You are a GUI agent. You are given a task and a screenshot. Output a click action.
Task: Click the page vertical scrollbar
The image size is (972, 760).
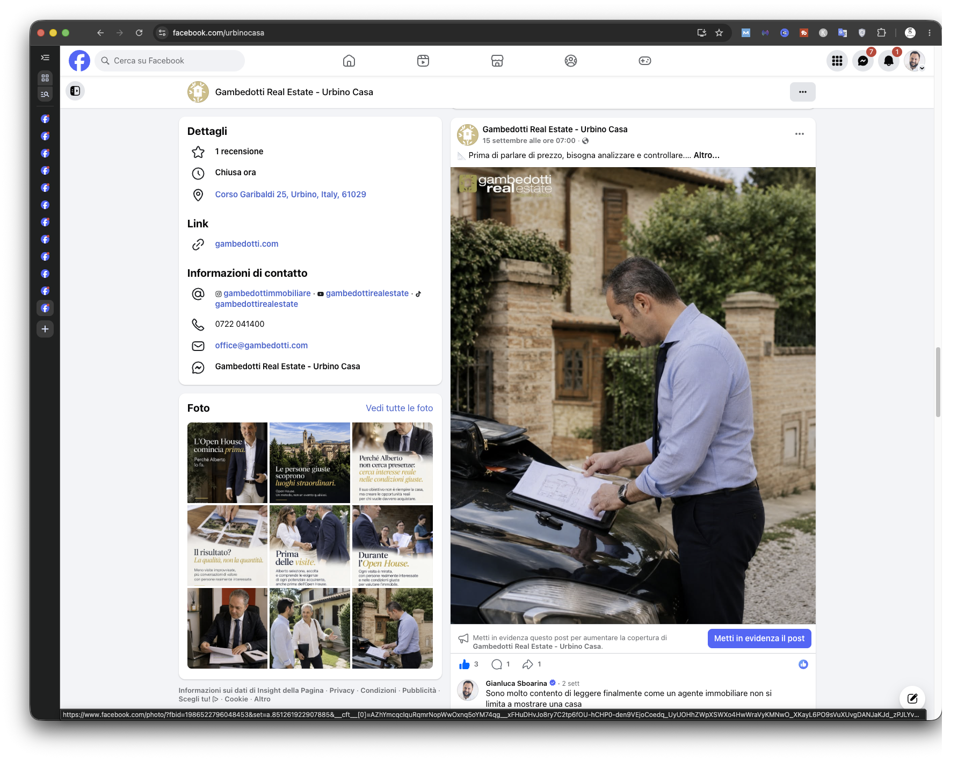[x=938, y=382]
